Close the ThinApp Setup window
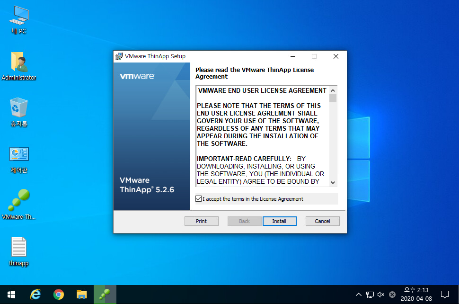This screenshot has height=304, width=459. (336, 56)
